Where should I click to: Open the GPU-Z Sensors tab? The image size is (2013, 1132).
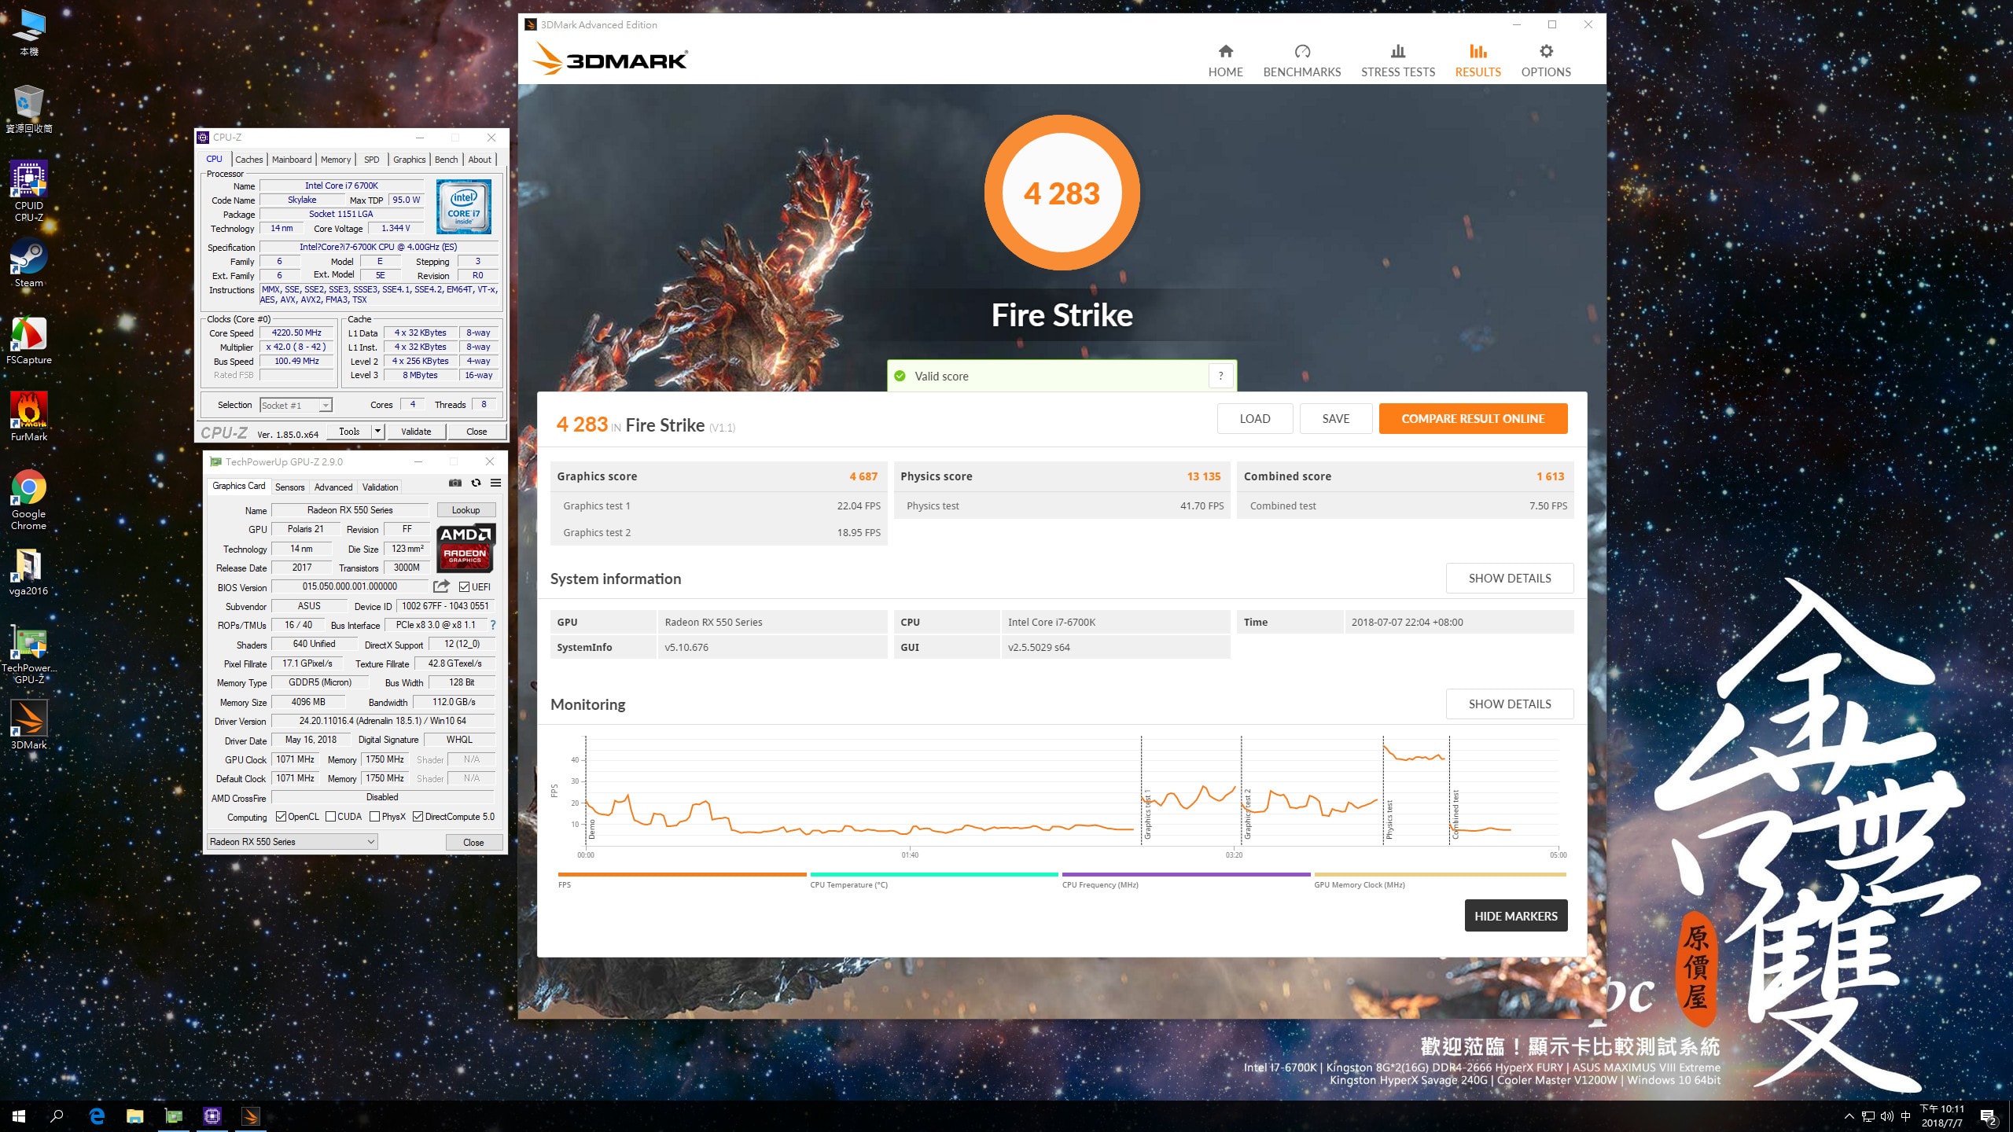tap(289, 487)
